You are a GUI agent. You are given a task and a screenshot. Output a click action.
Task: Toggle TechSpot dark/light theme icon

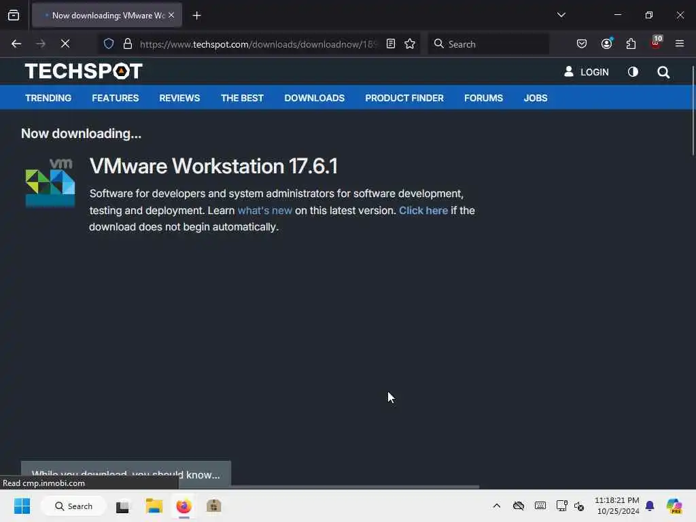[633, 71]
